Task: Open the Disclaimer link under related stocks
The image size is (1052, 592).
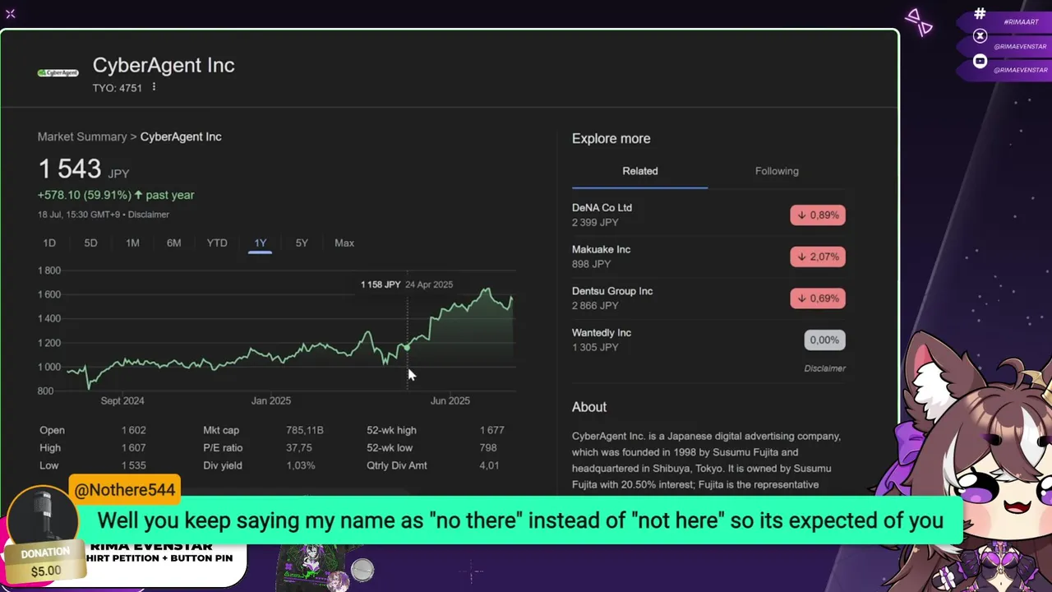Action: pos(824,368)
